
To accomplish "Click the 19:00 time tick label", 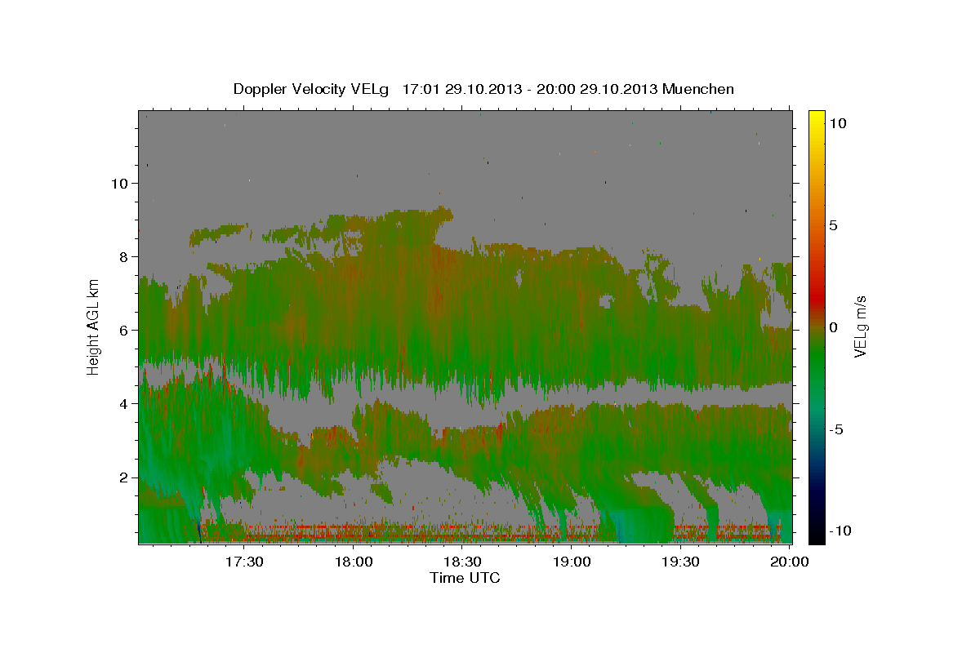I will (572, 562).
